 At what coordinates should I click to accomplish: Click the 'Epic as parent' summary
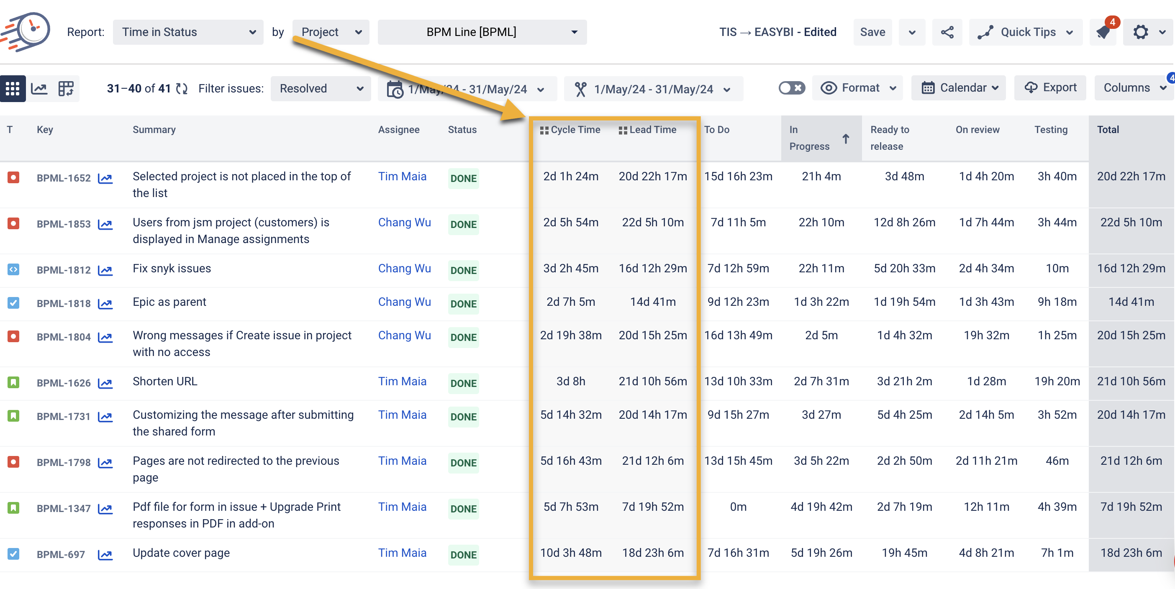(x=169, y=302)
